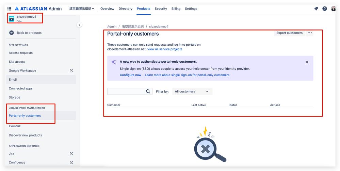This screenshot has width=340, height=171.
Task: Go to the Settings tab
Action: (x=191, y=8)
